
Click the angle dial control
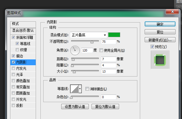(75, 50)
